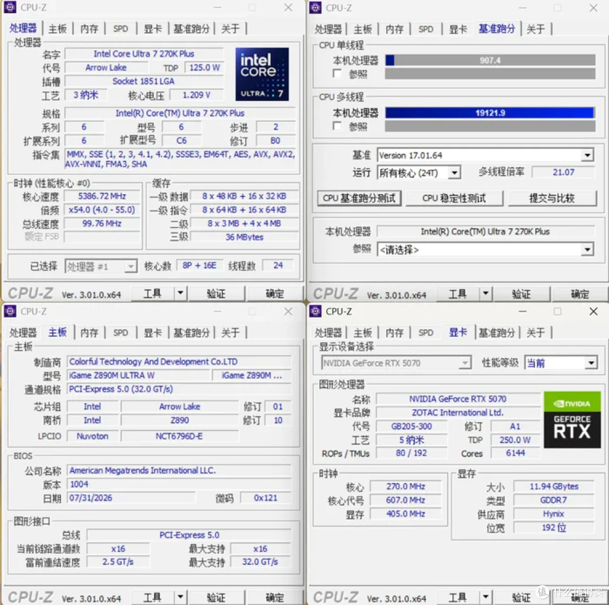Screen dimensions: 609x605
Task: Click the CPU-Z app icon in bottom-right window title bar
Action: [315, 311]
